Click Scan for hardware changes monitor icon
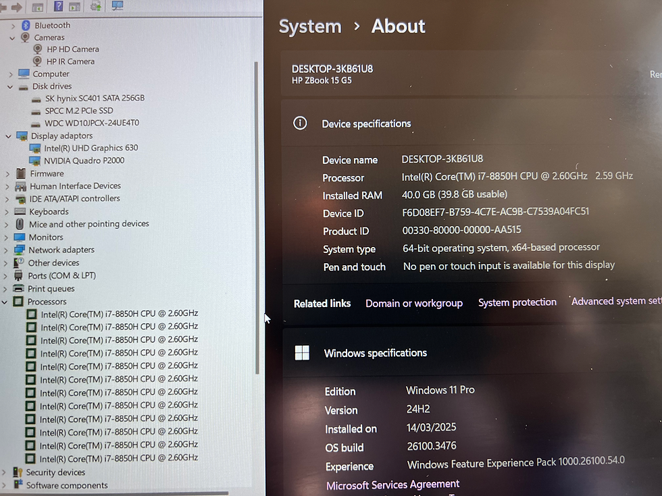The width and height of the screenshot is (662, 496). pos(118,5)
